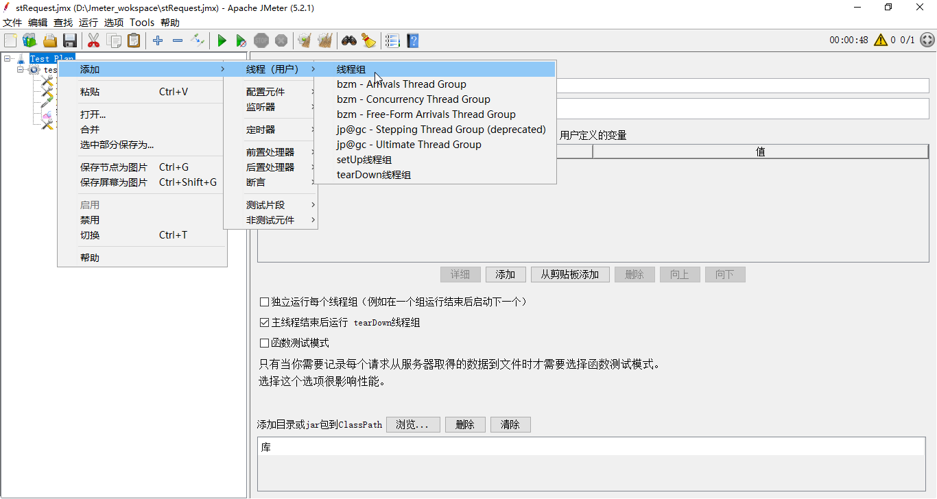937x499 pixels.
Task: Click the blue plus Expand All icon
Action: tap(158, 40)
